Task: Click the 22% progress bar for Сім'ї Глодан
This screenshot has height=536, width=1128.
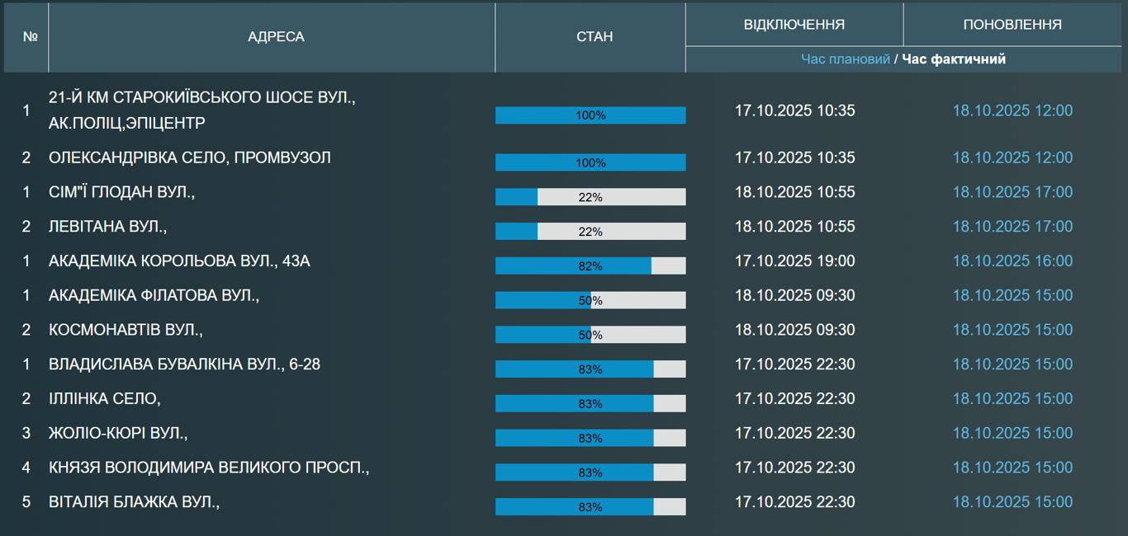Action: click(x=590, y=197)
